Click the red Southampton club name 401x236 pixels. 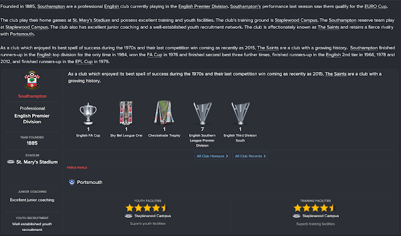click(x=32, y=96)
